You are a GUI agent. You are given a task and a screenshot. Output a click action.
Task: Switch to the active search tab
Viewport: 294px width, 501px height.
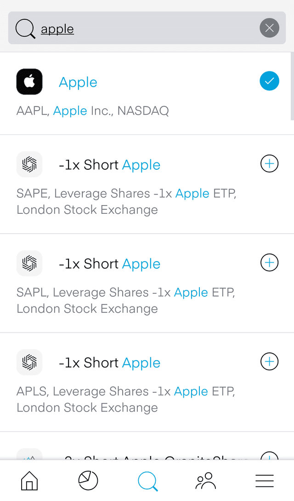pos(147,481)
